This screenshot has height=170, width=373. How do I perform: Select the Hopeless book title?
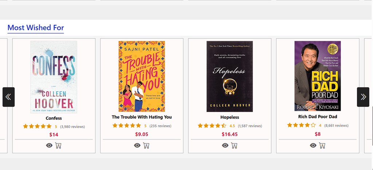coord(229,117)
